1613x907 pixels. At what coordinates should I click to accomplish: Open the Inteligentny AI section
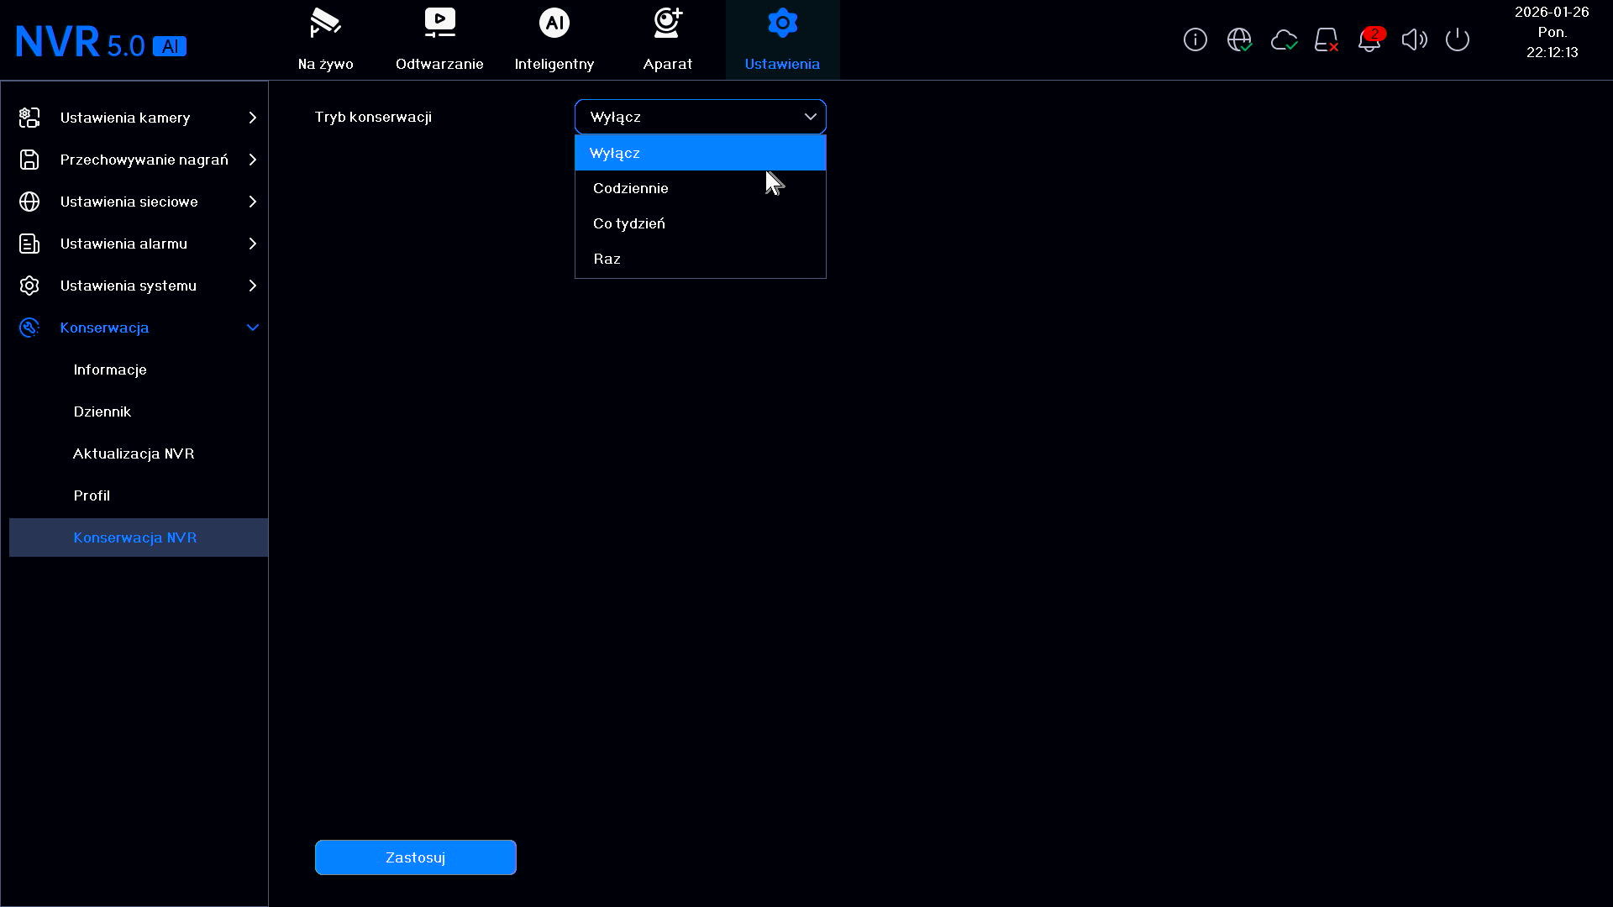[554, 39]
